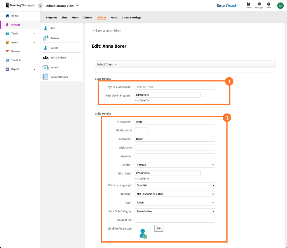Open the Library icon
287x248 pixels.
click(248, 5)
